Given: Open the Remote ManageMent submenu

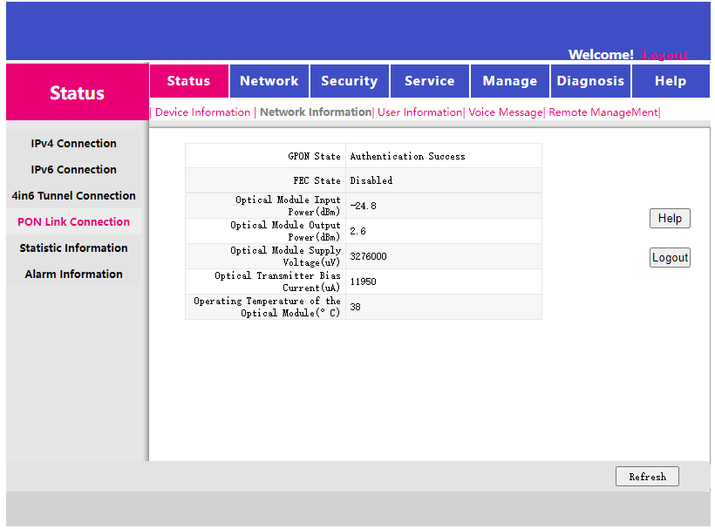Looking at the screenshot, I should pos(603,112).
